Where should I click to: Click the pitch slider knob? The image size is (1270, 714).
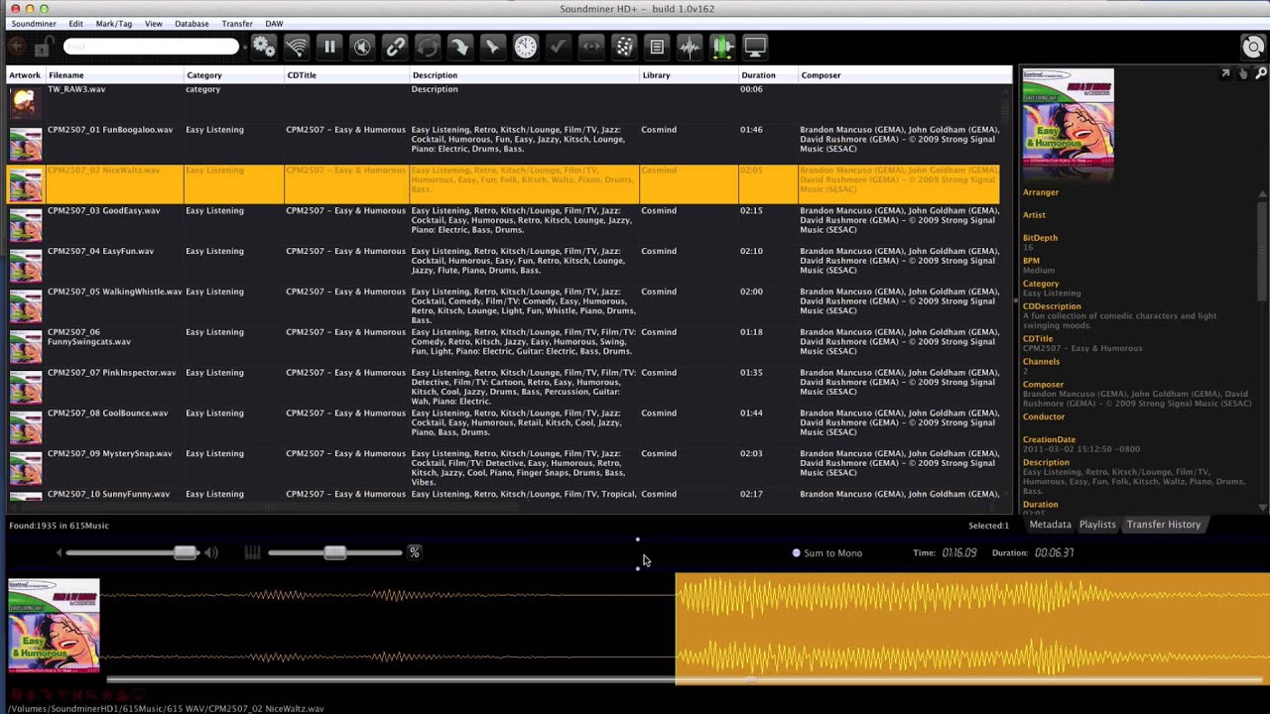click(334, 552)
